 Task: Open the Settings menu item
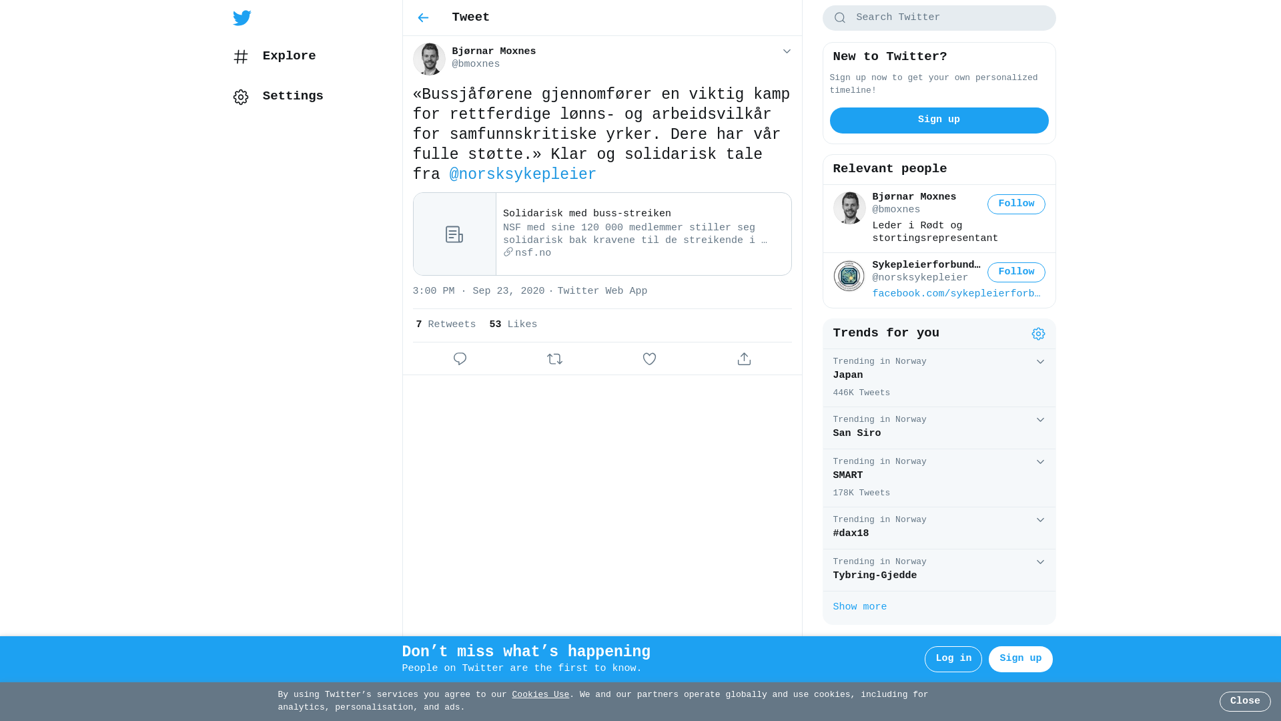(x=278, y=97)
